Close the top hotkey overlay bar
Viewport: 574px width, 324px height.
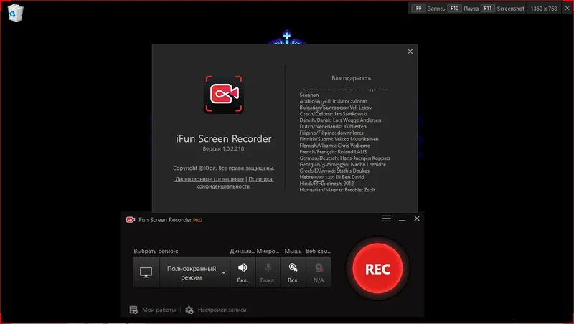[567, 8]
